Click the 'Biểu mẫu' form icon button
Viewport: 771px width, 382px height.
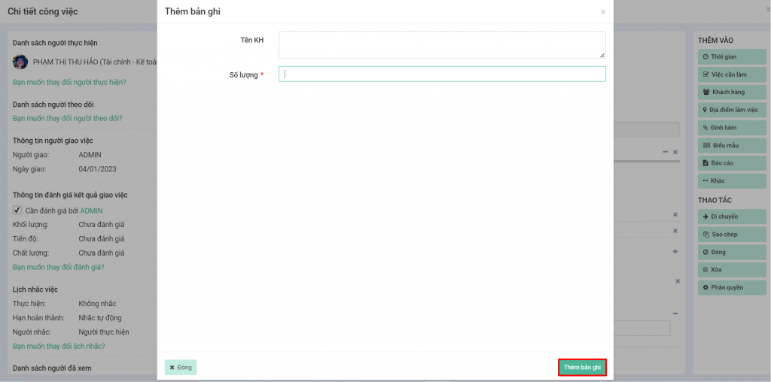click(x=731, y=145)
